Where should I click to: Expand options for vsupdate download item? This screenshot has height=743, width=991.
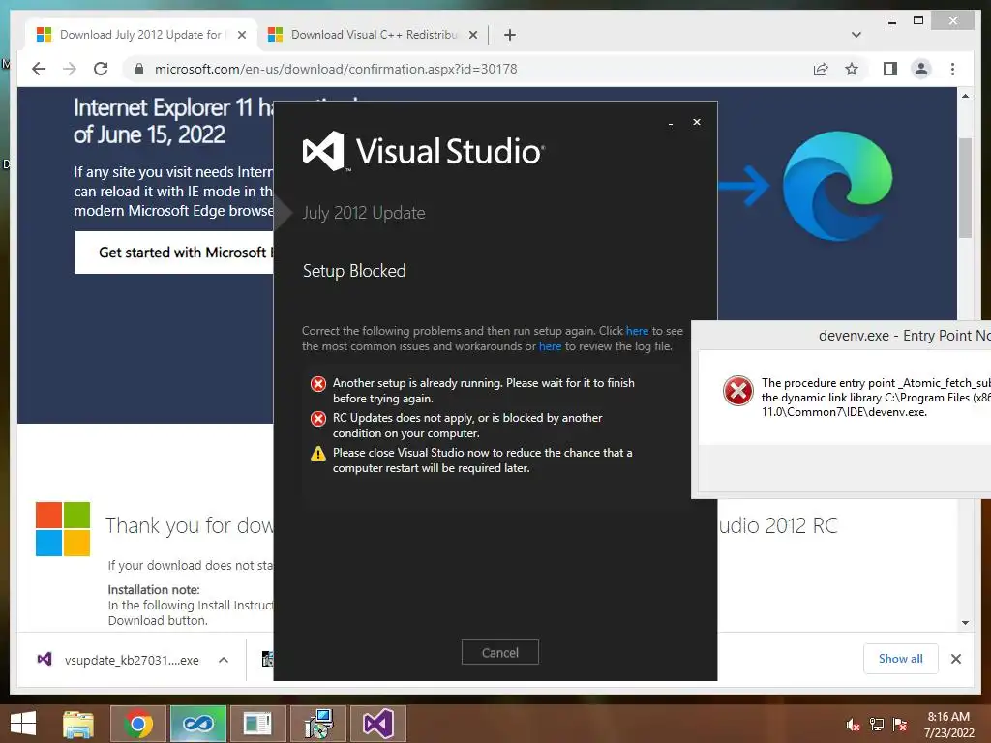(224, 660)
